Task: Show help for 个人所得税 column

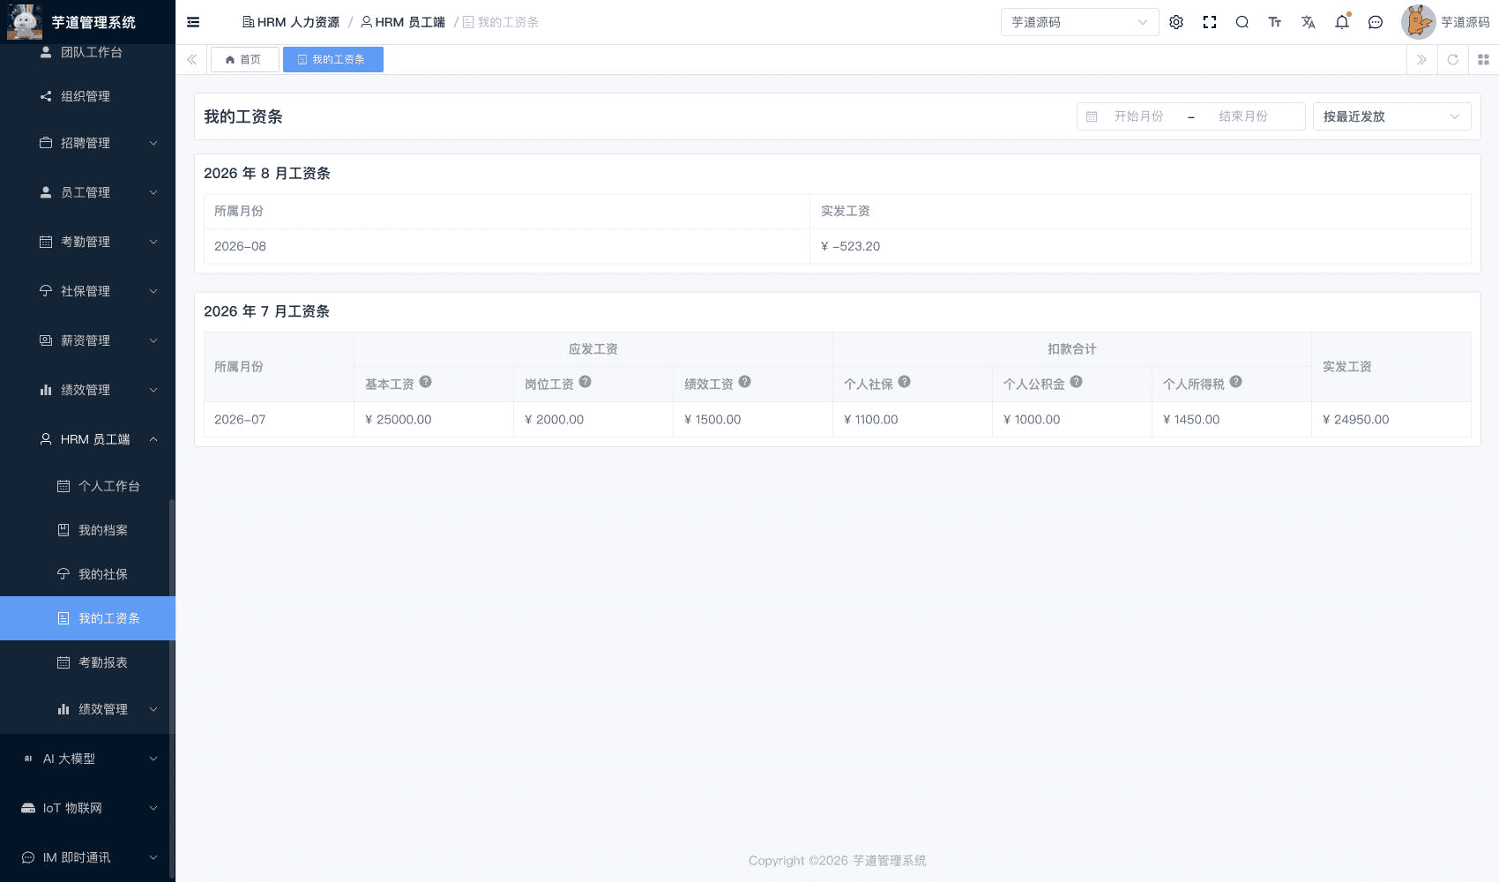Action: [1236, 382]
